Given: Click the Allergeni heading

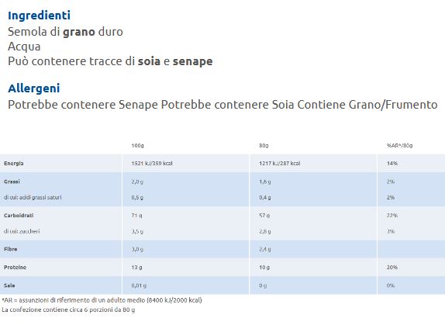Looking at the screenshot, I should pos(34,88).
